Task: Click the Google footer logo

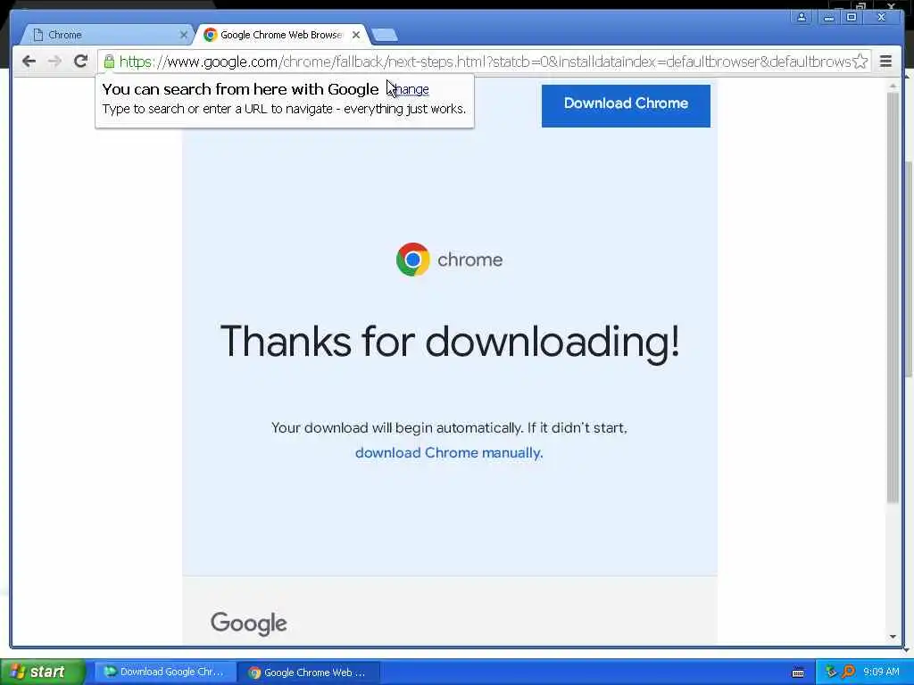Action: point(249,623)
